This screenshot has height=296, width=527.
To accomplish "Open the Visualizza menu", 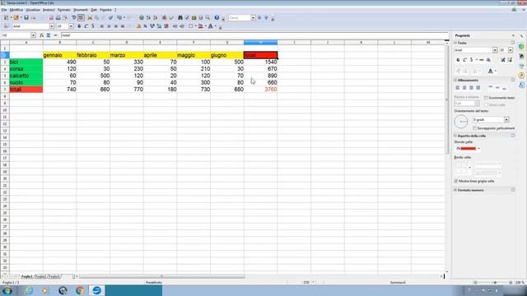I will click(x=33, y=10).
